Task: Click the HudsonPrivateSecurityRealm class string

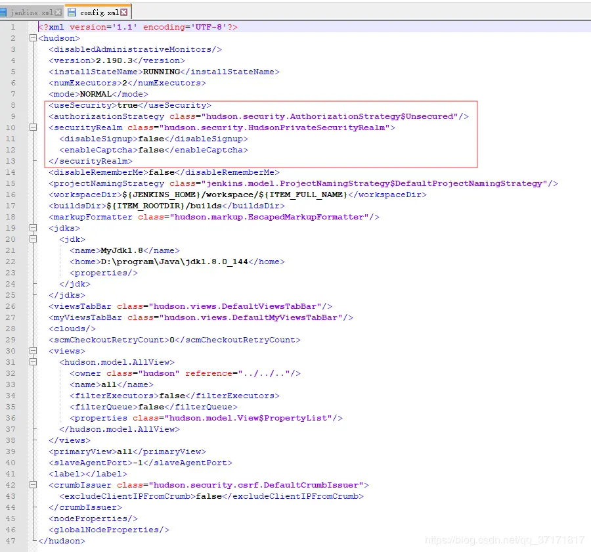Action: coord(274,127)
